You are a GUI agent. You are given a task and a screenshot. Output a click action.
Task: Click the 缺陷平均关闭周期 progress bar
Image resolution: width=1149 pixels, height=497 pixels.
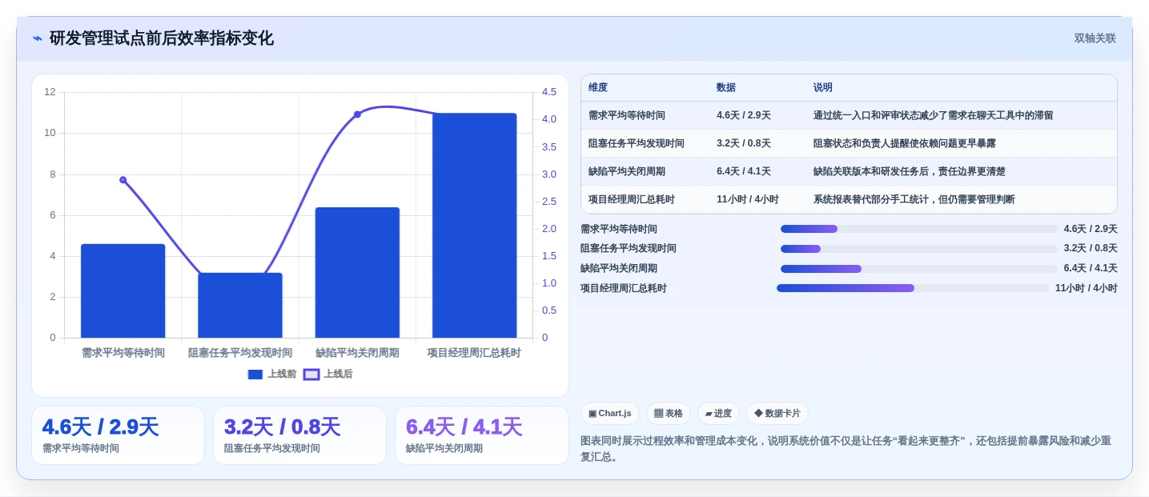tap(919, 269)
